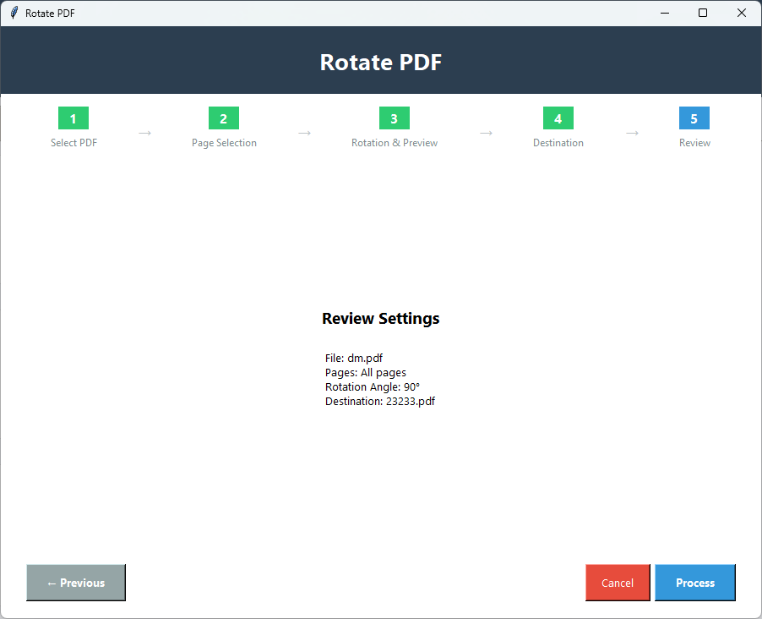Go to the "Destination" step label
The image size is (762, 619).
pyautogui.click(x=558, y=142)
